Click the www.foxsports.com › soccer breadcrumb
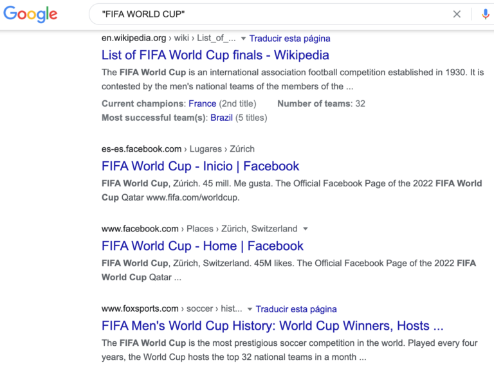494x376 pixels. pyautogui.click(x=172, y=309)
